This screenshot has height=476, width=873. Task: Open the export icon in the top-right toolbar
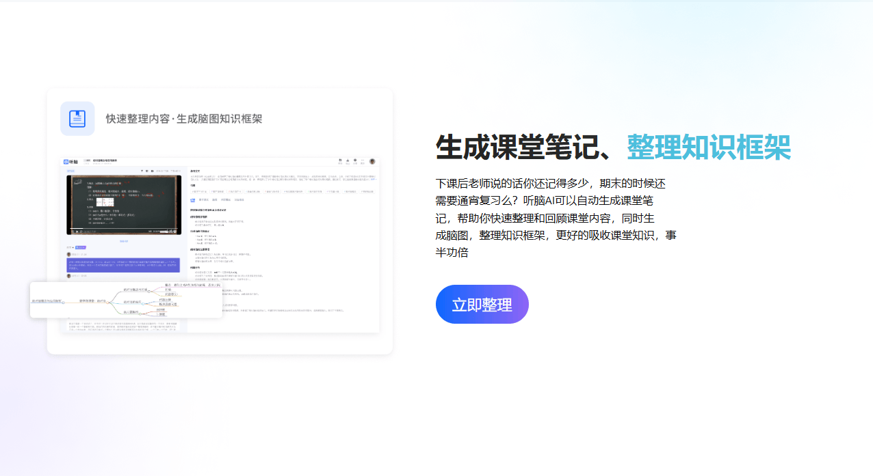point(348,160)
